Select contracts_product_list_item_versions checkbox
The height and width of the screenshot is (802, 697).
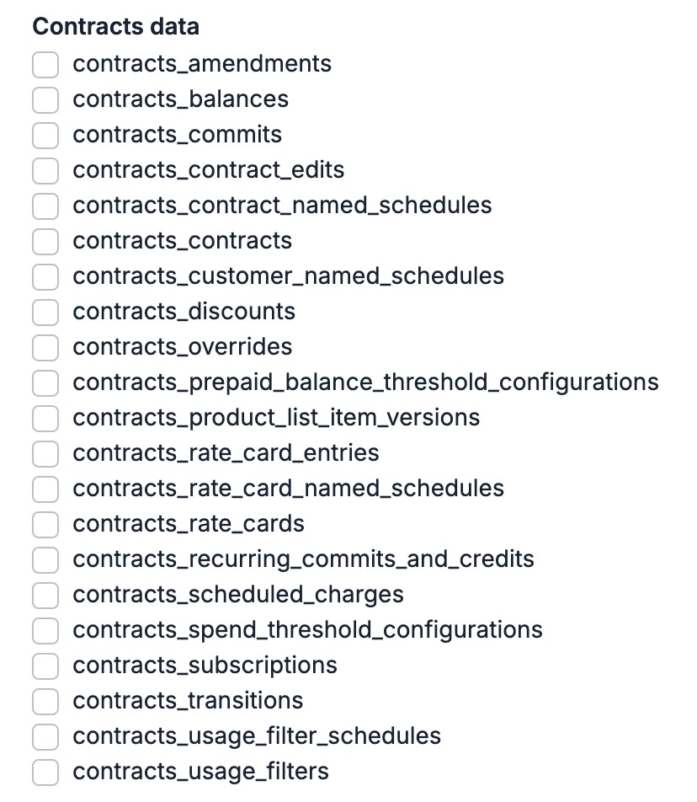point(45,418)
